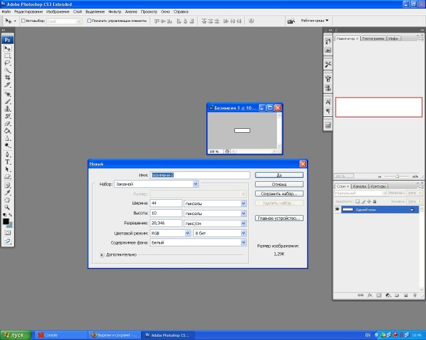Toggle lock position icon in the Layers panel

coord(369,201)
